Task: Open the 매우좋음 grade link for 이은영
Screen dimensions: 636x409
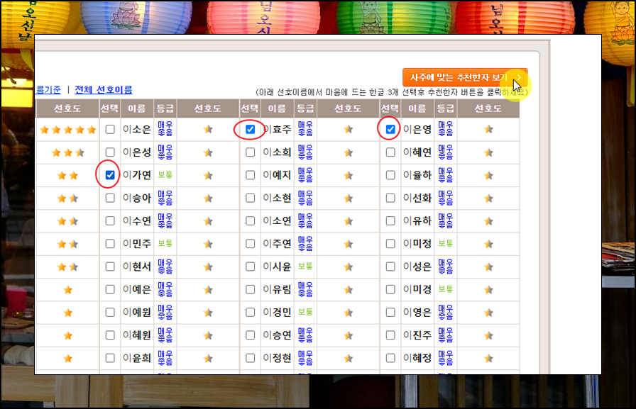Action: coord(445,129)
